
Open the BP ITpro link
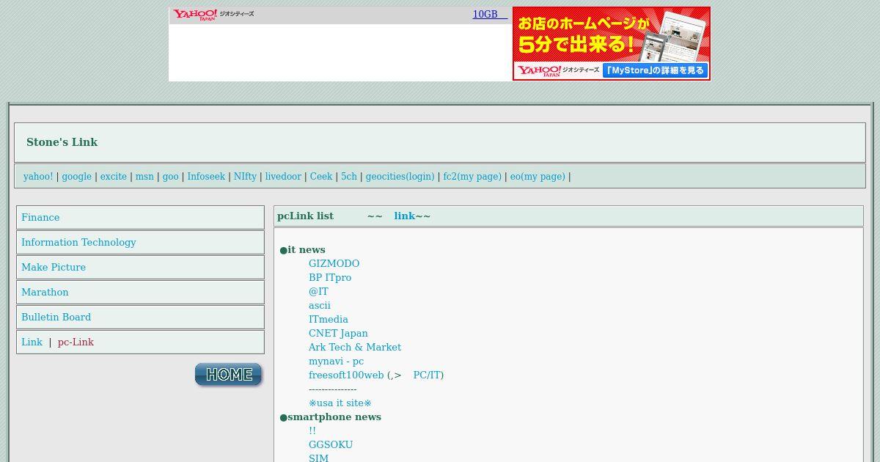pyautogui.click(x=330, y=278)
